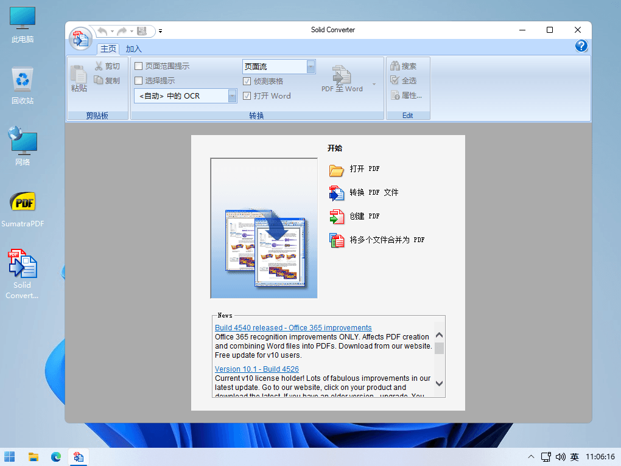Enable the 选择提示 checkbox
Image resolution: width=621 pixels, height=466 pixels.
coord(139,81)
